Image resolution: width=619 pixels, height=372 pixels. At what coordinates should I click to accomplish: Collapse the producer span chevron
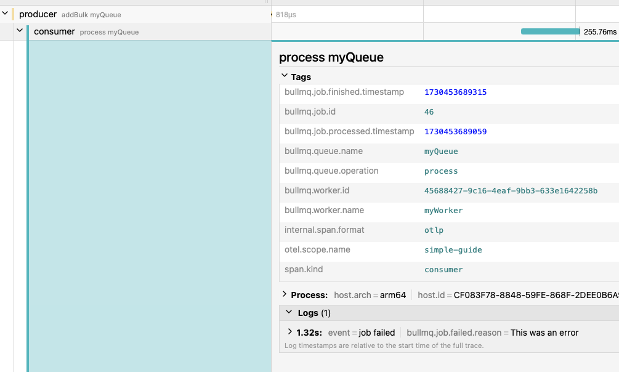(x=5, y=14)
